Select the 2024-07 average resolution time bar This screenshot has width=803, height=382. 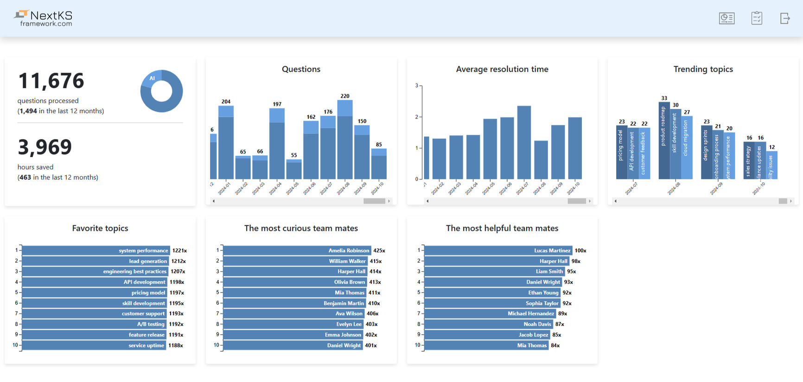pyautogui.click(x=524, y=143)
